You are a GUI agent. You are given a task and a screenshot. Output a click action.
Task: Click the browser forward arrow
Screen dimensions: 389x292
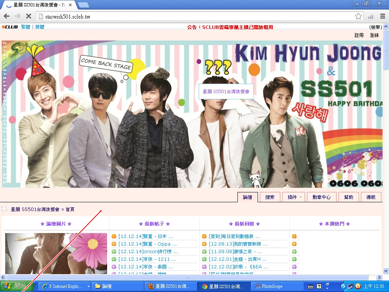coord(17,16)
